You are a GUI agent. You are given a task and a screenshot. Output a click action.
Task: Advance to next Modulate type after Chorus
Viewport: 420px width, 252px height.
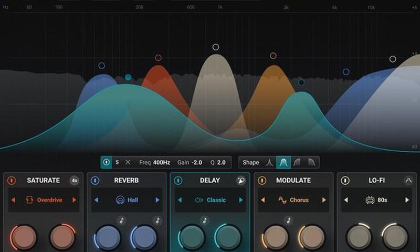point(324,200)
